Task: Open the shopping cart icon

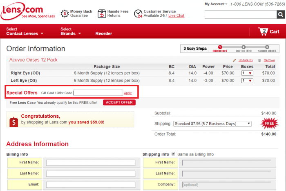Action: pyautogui.click(x=264, y=31)
